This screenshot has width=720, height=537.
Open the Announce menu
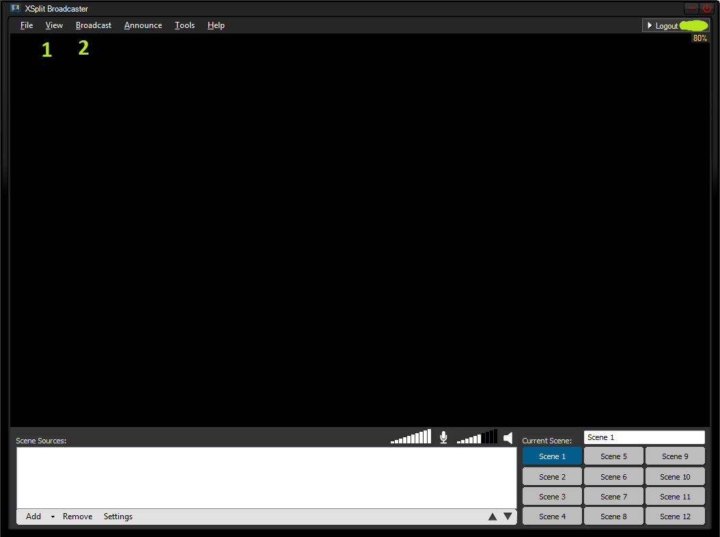pos(143,25)
